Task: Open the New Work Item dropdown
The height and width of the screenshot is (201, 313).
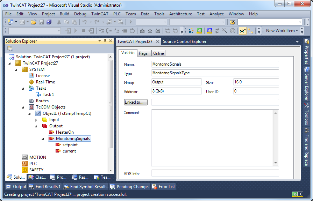Action: tap(282, 31)
